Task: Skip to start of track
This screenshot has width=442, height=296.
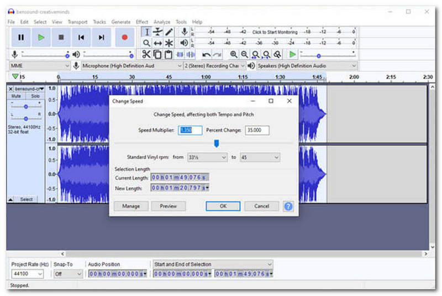Action: [81, 37]
